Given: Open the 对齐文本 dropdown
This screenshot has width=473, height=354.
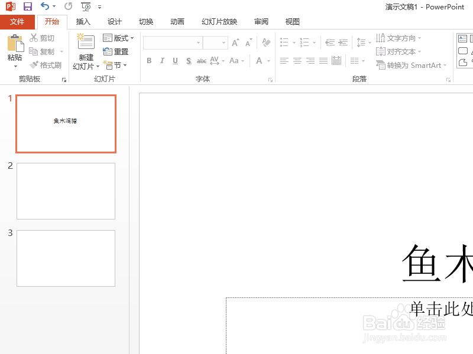Looking at the screenshot, I should click(x=399, y=52).
